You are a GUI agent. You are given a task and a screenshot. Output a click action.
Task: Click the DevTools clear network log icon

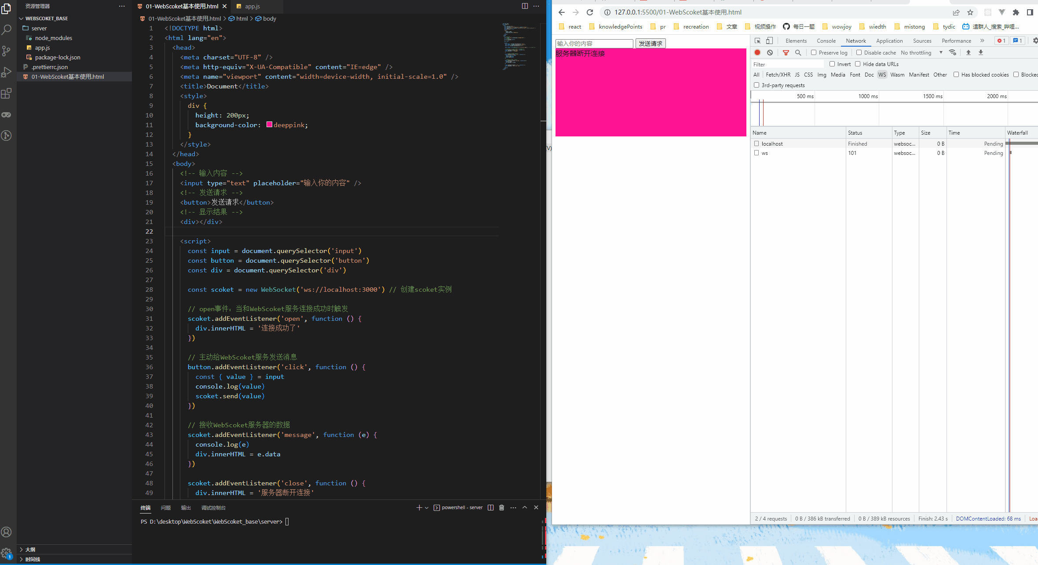point(770,52)
